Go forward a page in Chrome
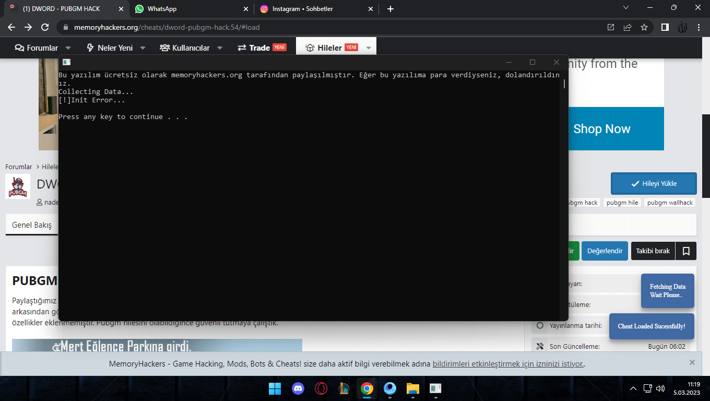 coord(28,27)
